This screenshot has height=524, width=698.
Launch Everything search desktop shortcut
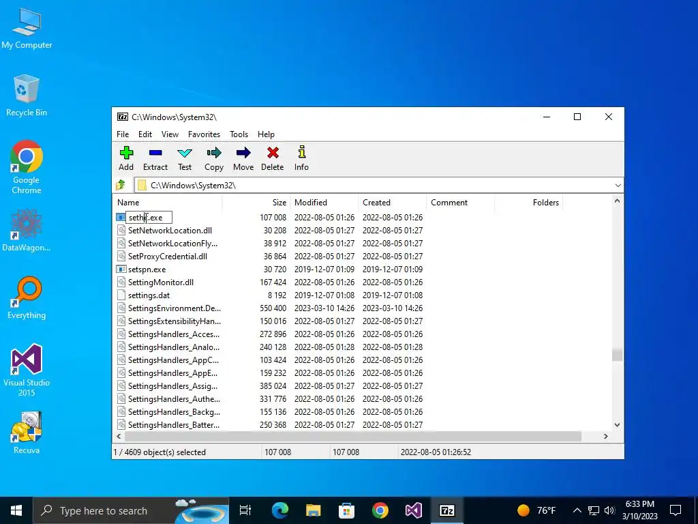coord(27,298)
